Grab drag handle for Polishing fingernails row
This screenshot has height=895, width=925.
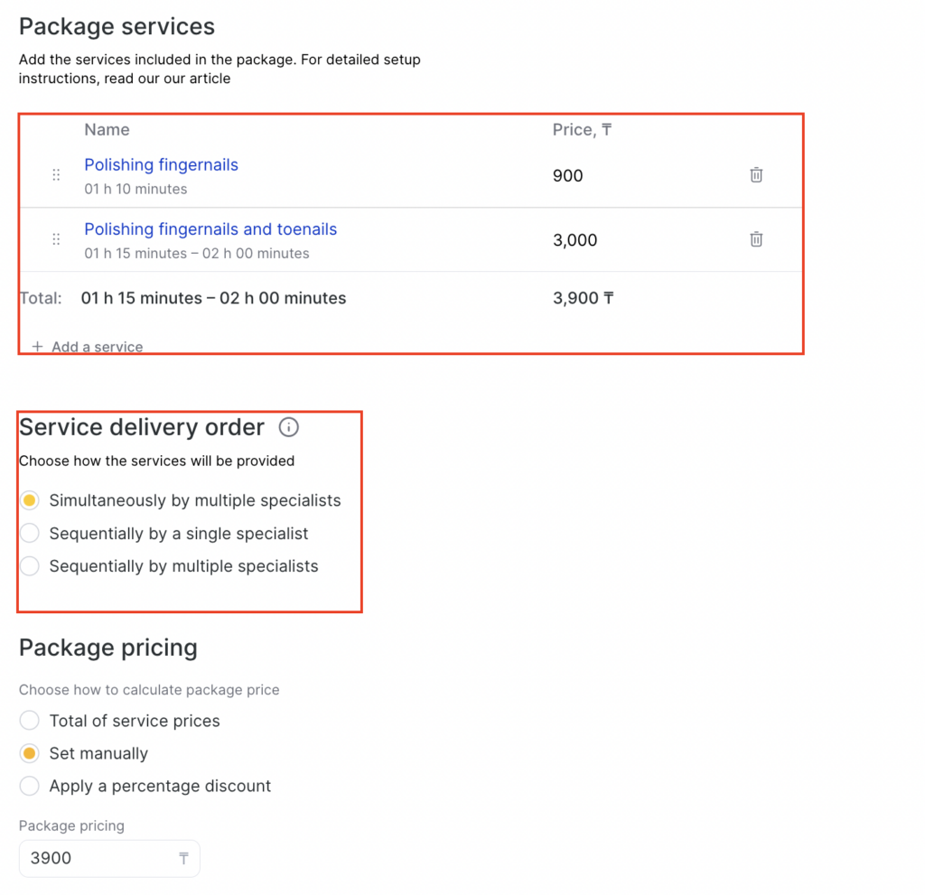pyautogui.click(x=56, y=175)
